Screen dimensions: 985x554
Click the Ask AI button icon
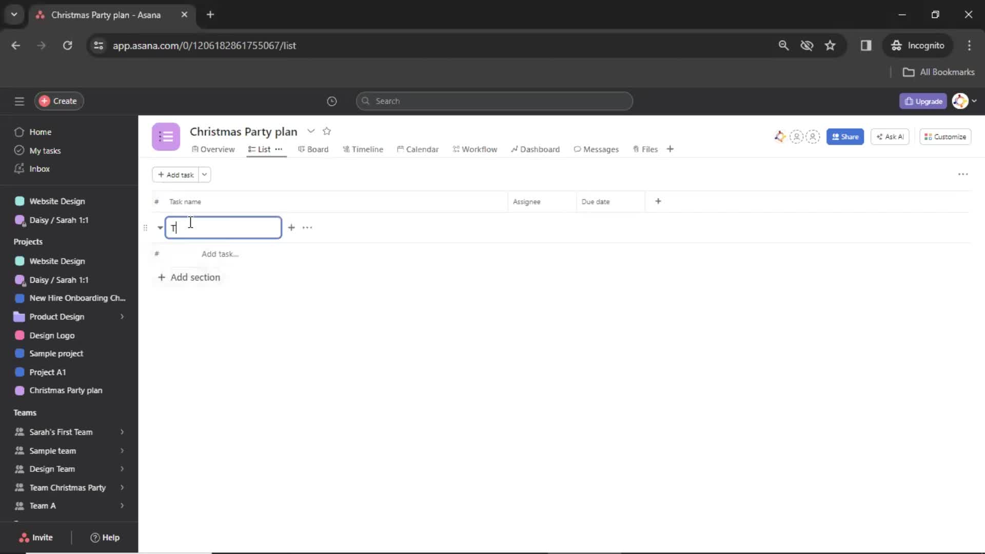click(x=880, y=136)
